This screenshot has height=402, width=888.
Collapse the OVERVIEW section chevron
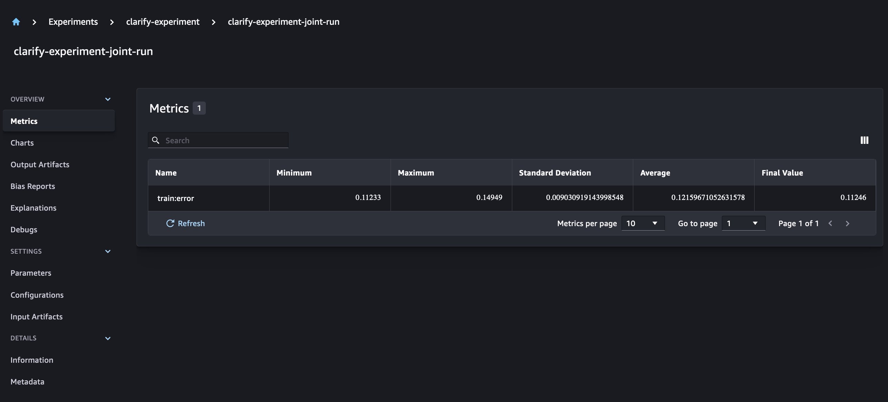(108, 99)
